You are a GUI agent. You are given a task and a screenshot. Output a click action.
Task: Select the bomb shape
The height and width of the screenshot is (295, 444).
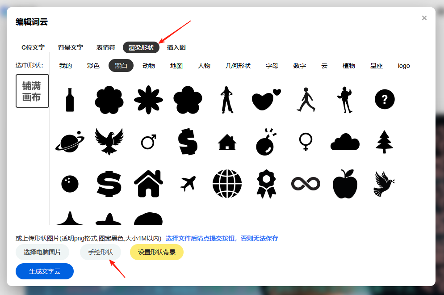coord(266,142)
